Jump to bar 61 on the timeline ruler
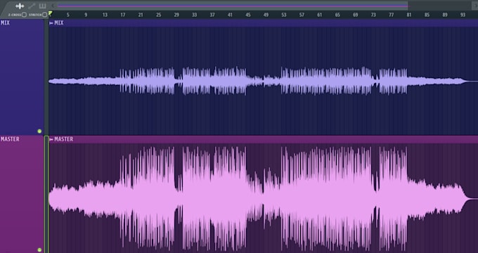 point(319,15)
